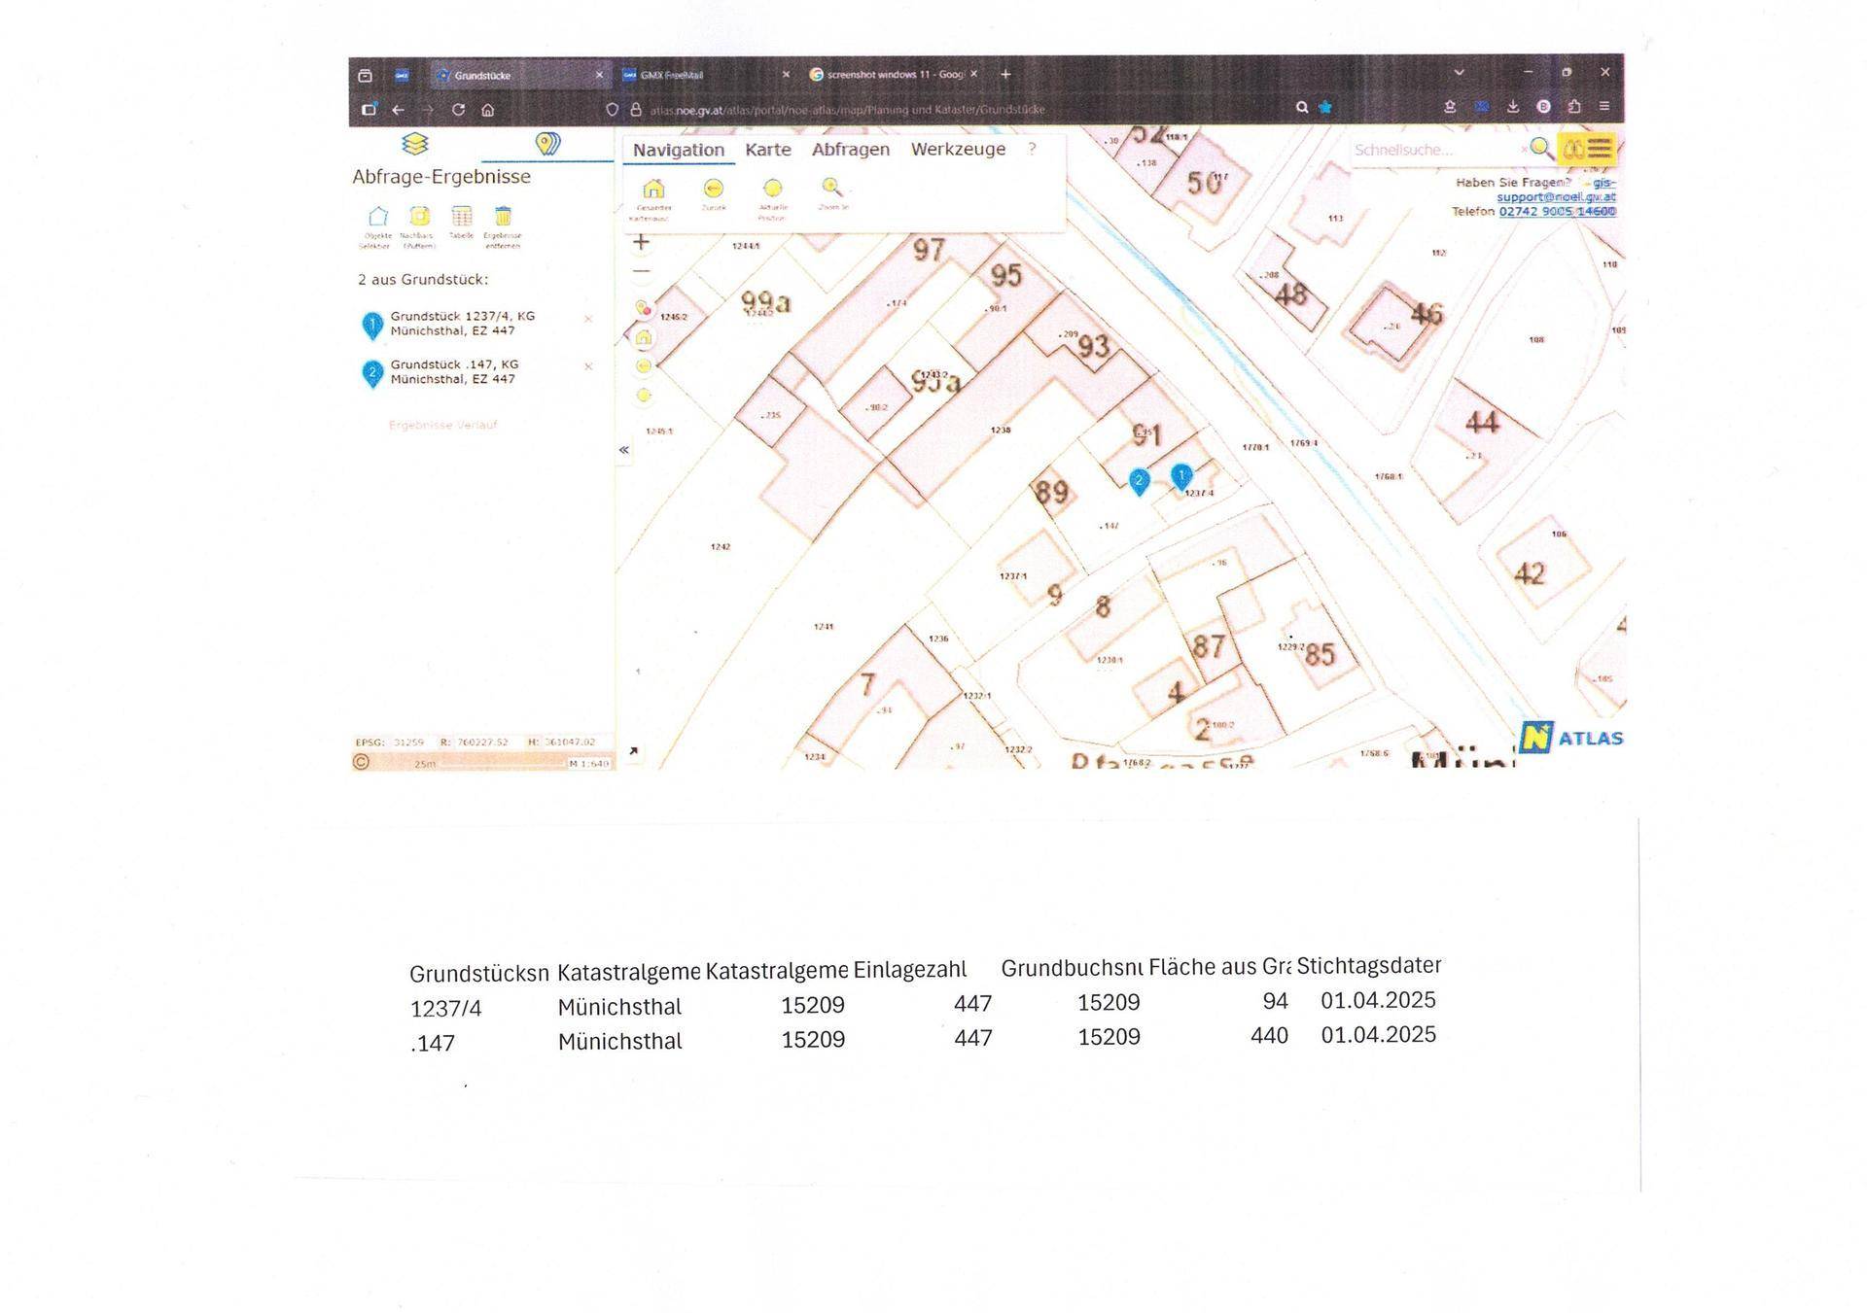
Task: Click map marker 2 on parcel .147
Action: tap(1139, 482)
